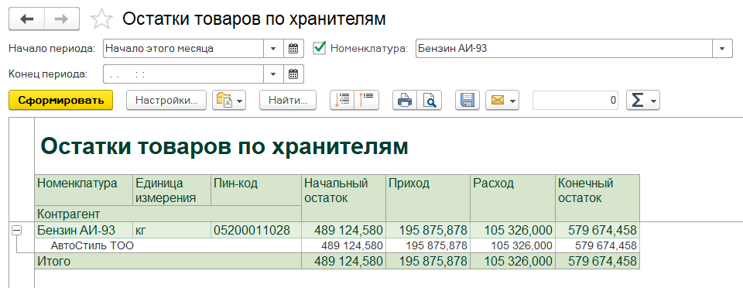Open Настройки... report settings

(x=166, y=100)
